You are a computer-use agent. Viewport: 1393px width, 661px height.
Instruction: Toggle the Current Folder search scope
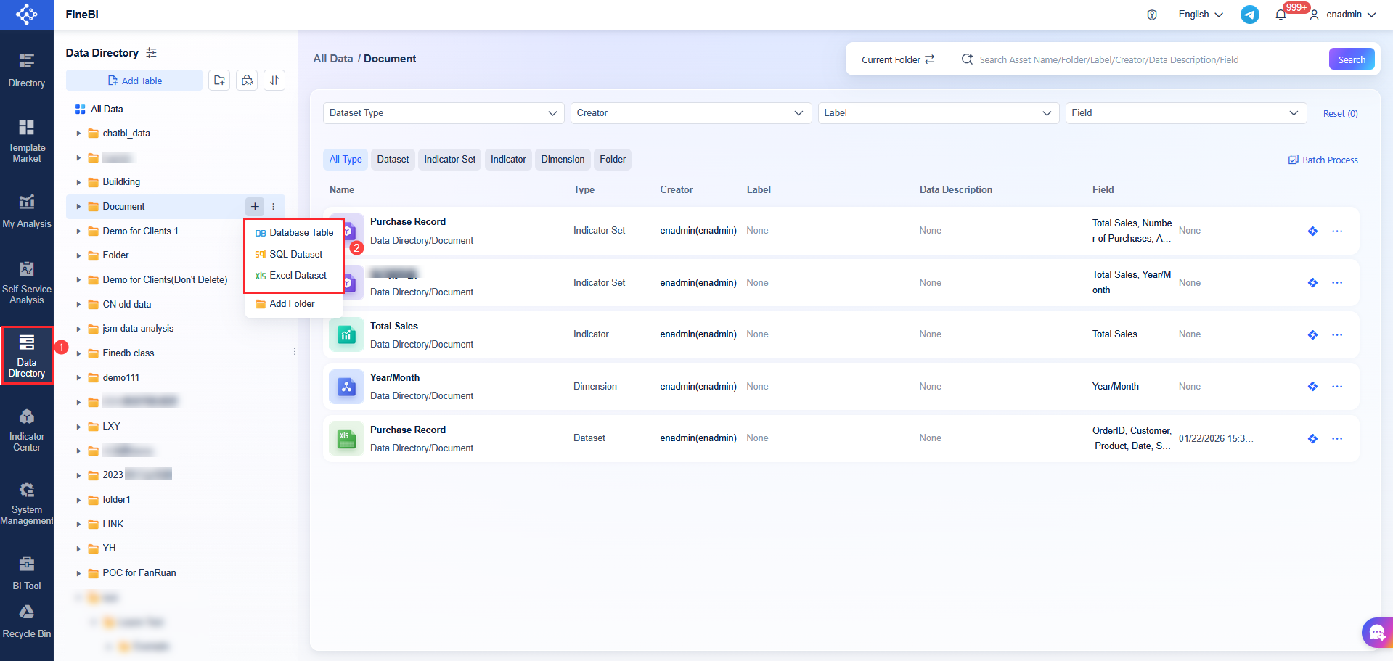click(x=898, y=59)
